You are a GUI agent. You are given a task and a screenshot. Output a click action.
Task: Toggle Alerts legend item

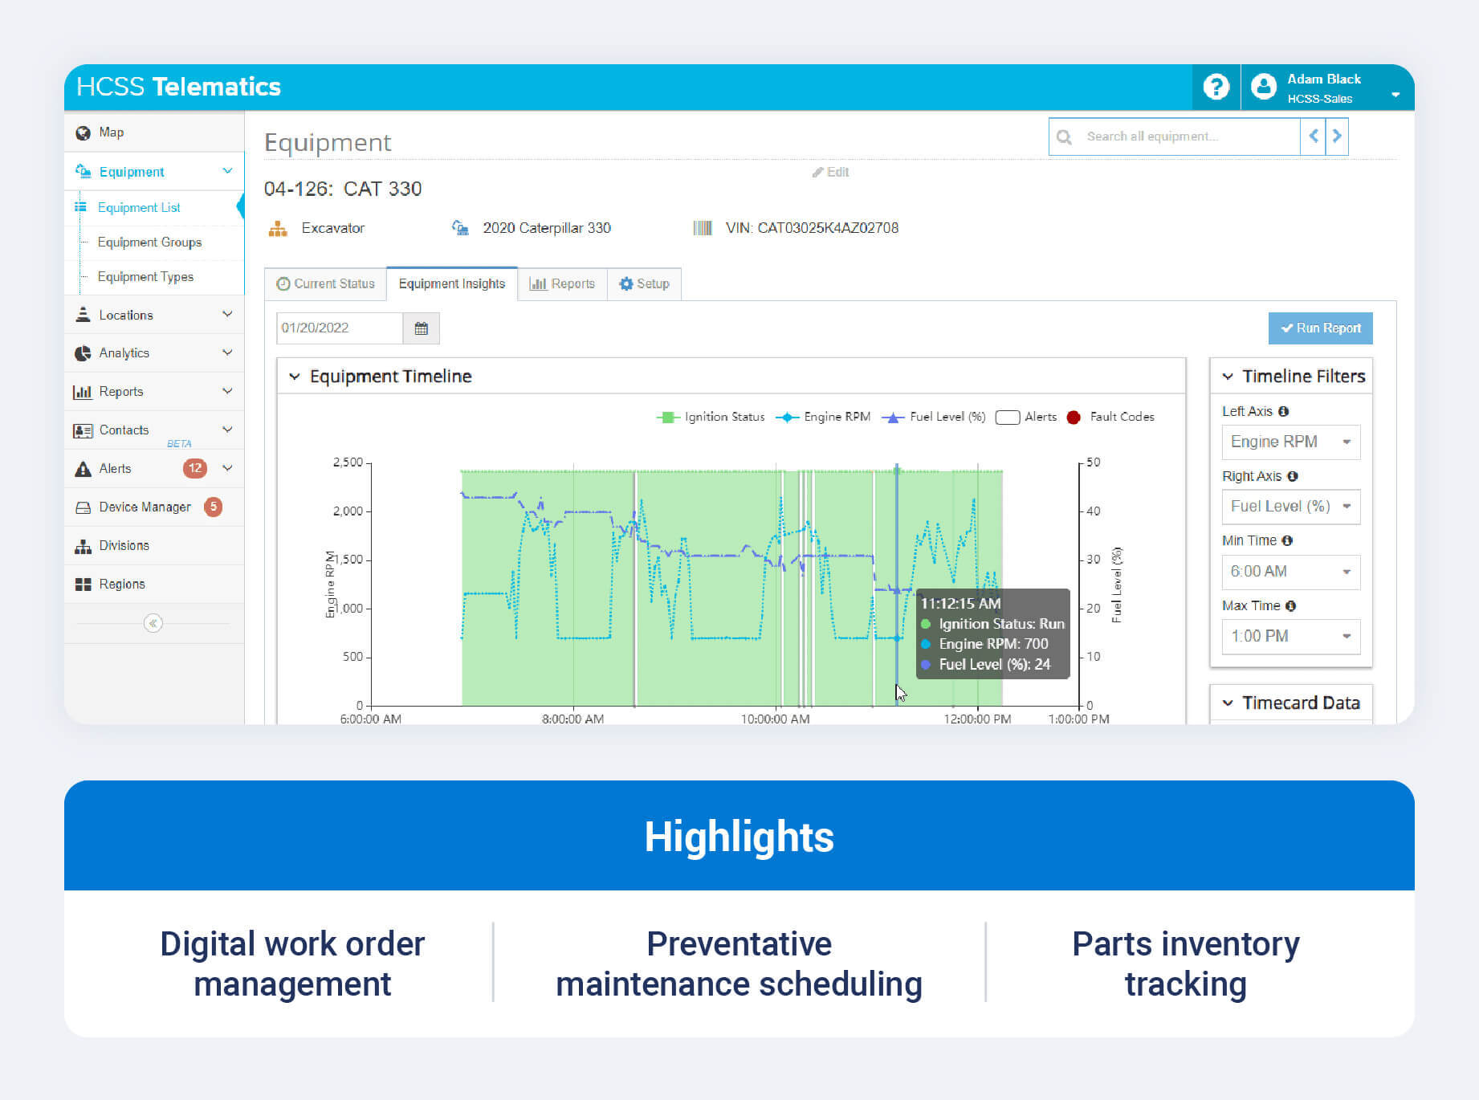point(1025,417)
